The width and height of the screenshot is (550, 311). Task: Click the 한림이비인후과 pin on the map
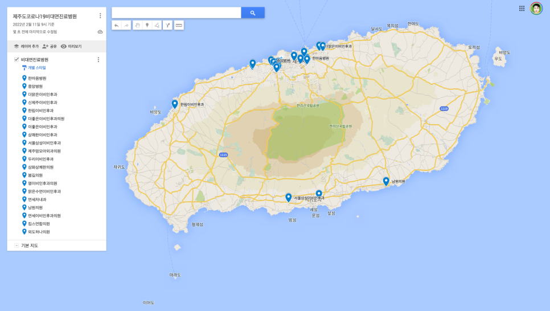[175, 104]
